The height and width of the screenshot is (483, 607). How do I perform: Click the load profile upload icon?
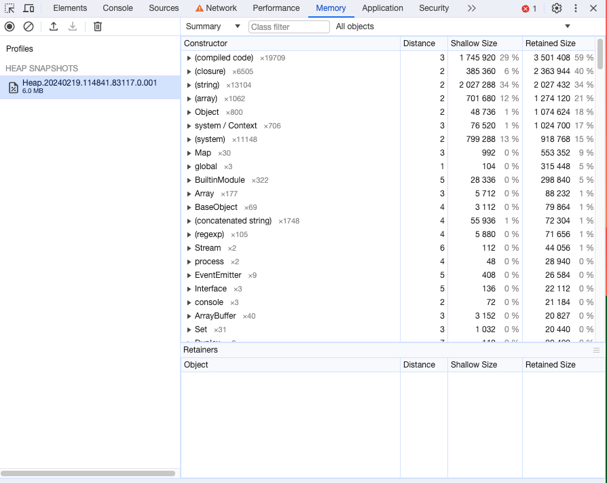(x=53, y=26)
